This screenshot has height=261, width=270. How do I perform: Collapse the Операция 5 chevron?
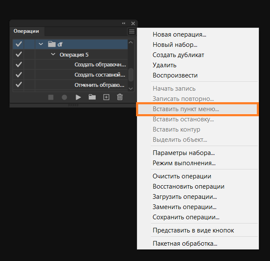tap(53, 54)
